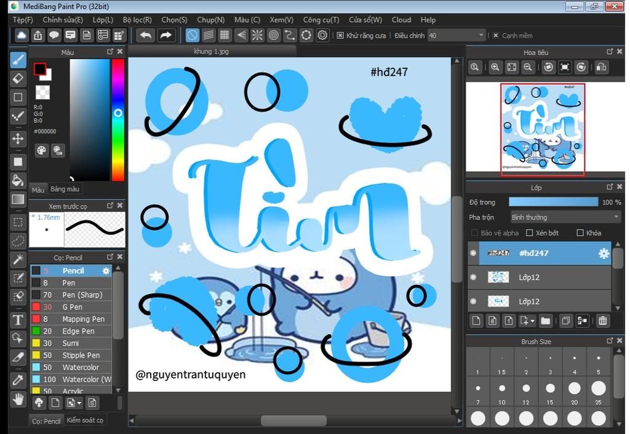This screenshot has height=434, width=630.
Task: Zoom out on the navigator
Action: 528,67
